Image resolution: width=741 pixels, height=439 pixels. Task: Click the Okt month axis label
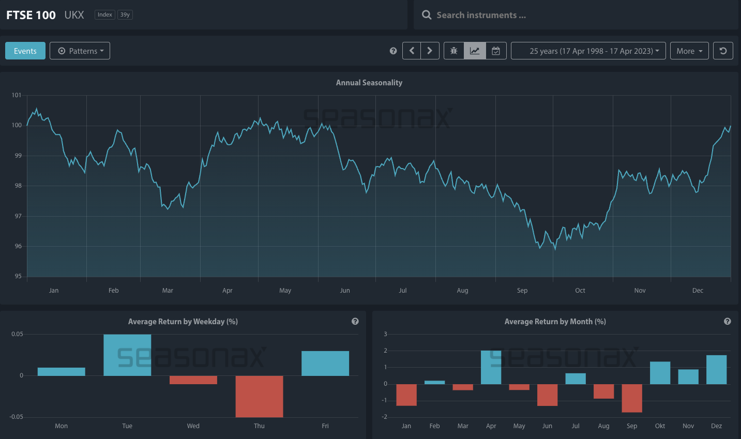point(660,426)
